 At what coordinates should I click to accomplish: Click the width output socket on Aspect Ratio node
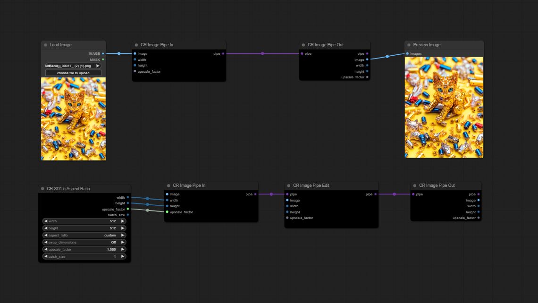pos(128,197)
